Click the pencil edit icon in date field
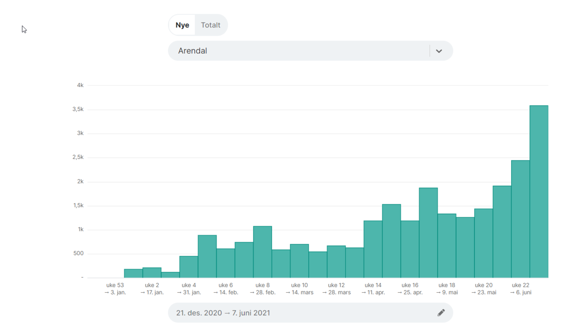 coord(441,313)
